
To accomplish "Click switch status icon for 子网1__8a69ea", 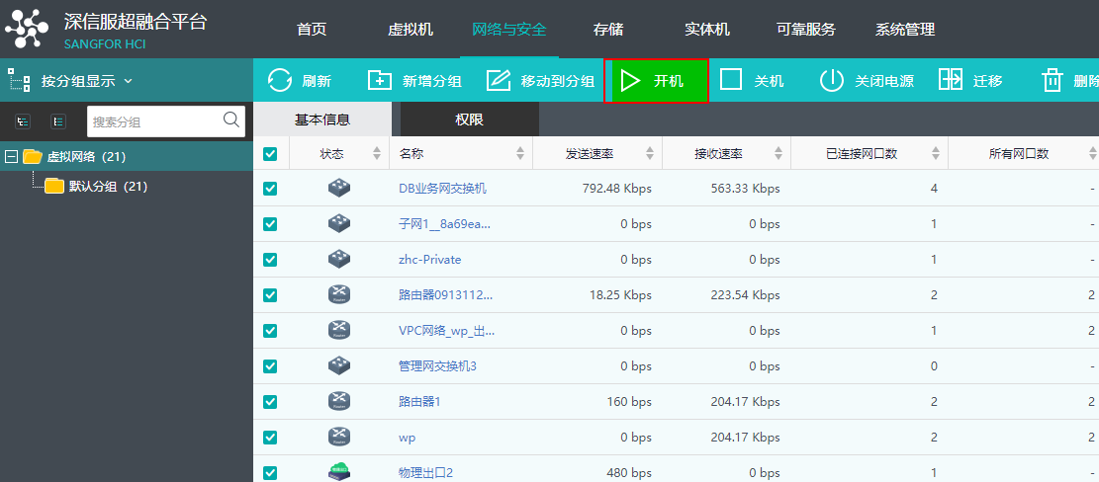I will [339, 224].
